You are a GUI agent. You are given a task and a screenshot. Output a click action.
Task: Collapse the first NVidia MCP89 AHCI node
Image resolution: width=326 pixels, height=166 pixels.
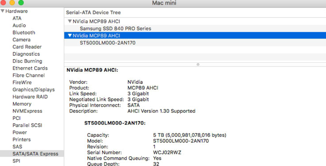(70, 21)
